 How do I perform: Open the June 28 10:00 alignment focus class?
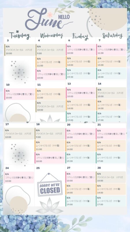[111, 177]
